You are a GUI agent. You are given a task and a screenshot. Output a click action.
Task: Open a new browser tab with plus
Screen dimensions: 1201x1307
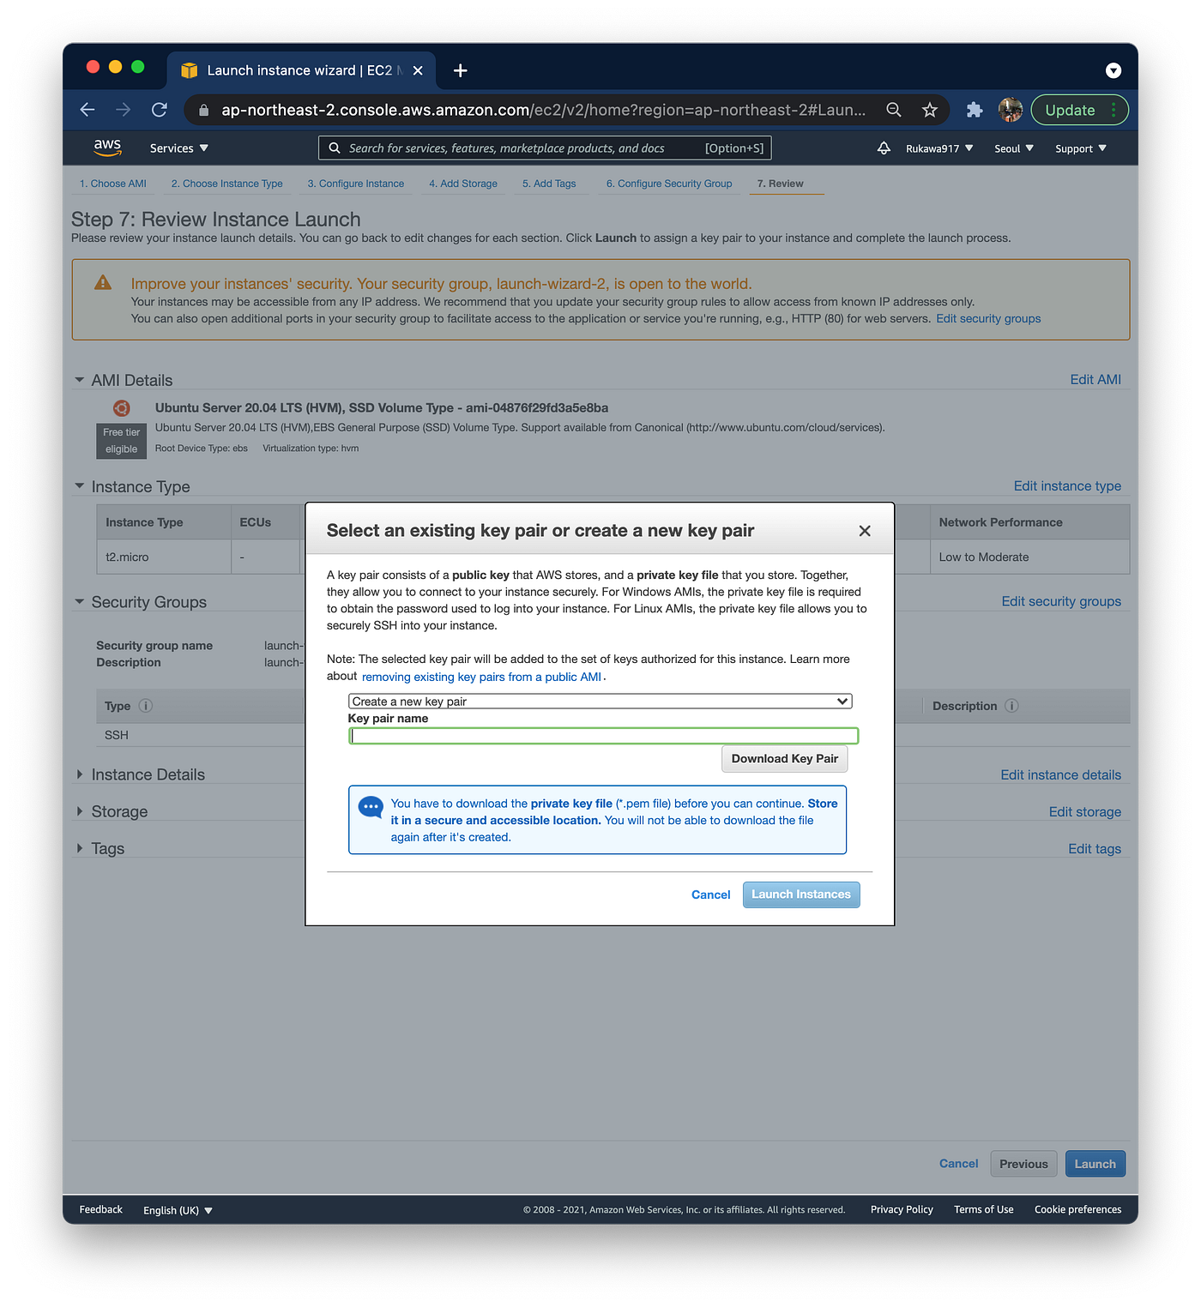(461, 70)
